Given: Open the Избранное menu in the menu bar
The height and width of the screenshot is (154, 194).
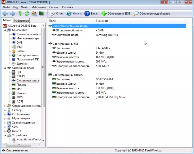Looking at the screenshot, I should 39,7.
